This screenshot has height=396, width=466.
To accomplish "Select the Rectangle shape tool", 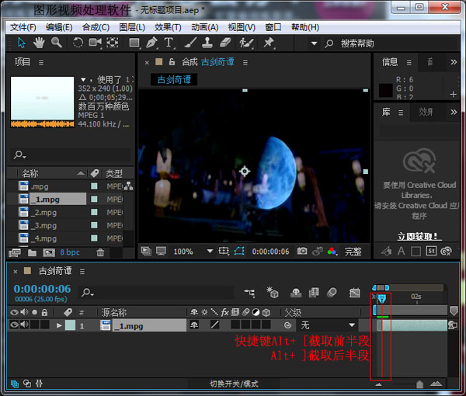I will (134, 43).
